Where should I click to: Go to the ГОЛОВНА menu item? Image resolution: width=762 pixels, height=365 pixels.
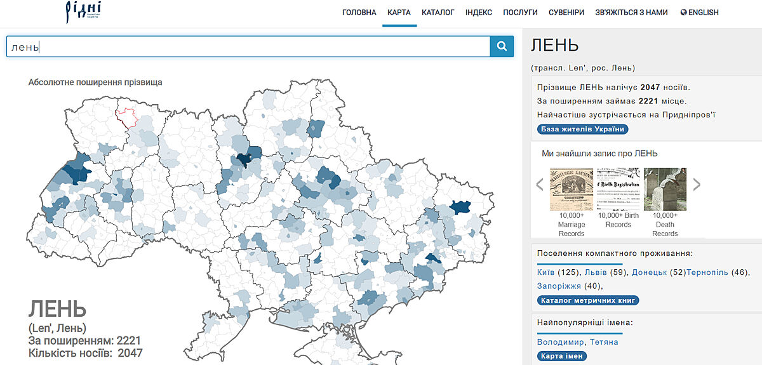(359, 12)
